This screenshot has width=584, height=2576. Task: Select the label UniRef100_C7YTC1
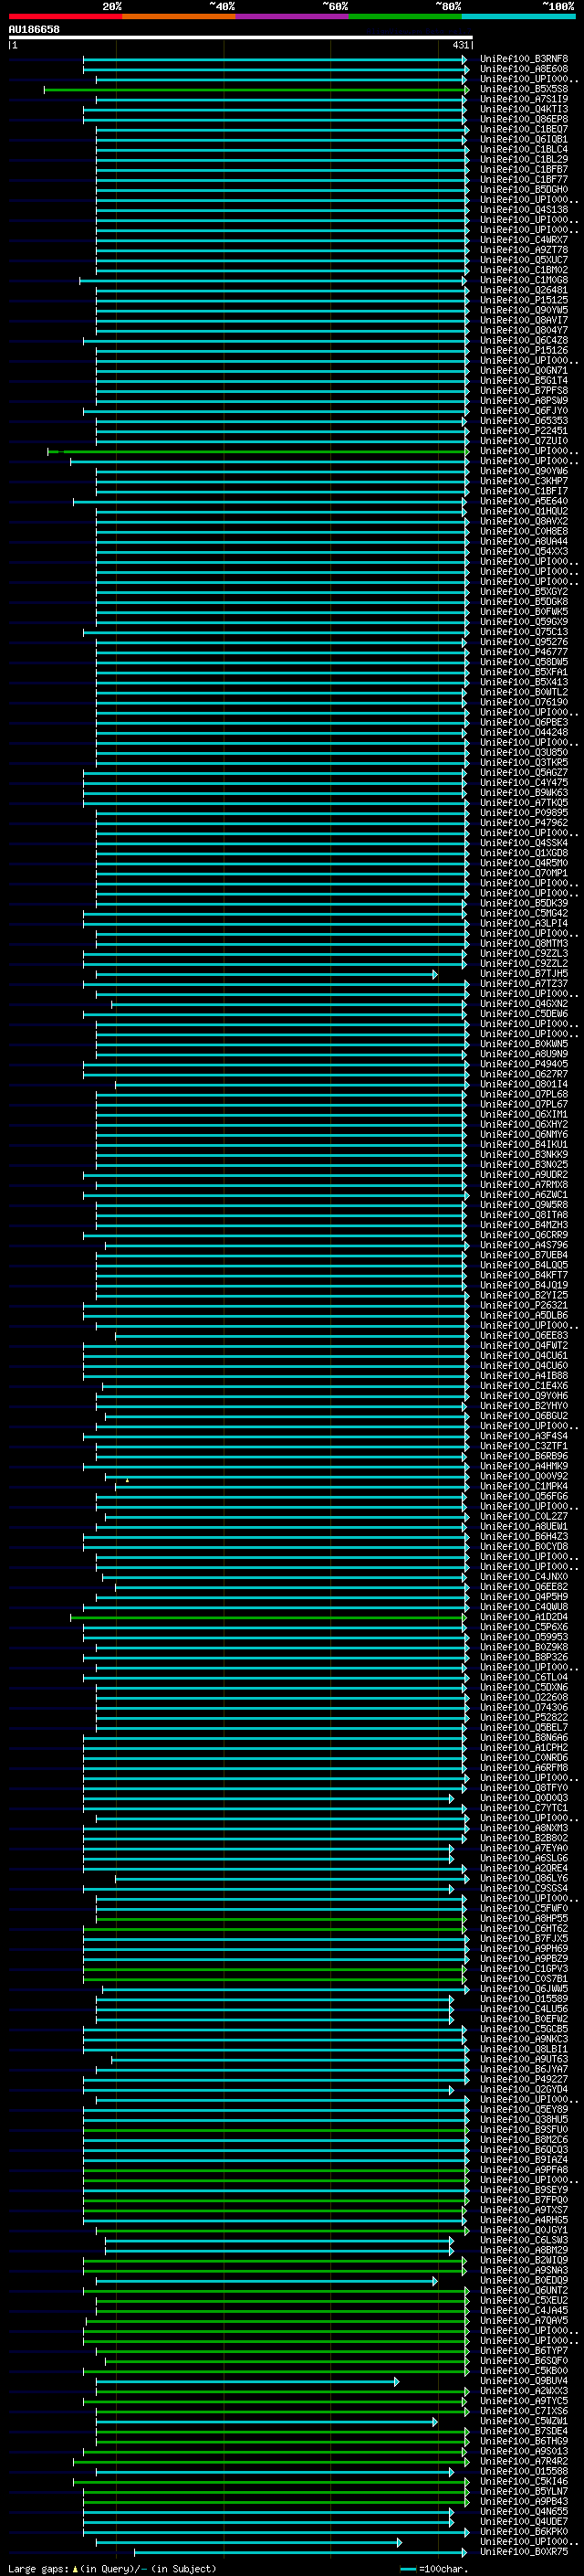[523, 1808]
